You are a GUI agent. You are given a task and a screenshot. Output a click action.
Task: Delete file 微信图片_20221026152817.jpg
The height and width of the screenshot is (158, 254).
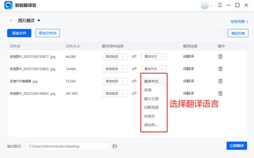point(220,56)
